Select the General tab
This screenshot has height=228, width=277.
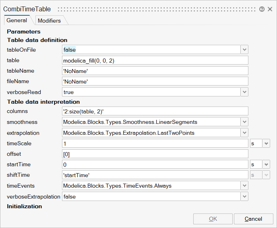point(17,20)
